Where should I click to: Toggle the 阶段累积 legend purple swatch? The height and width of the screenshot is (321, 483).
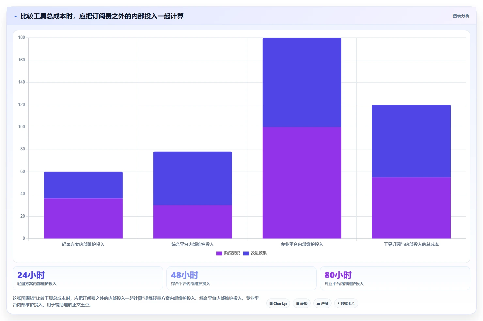pyautogui.click(x=219, y=253)
